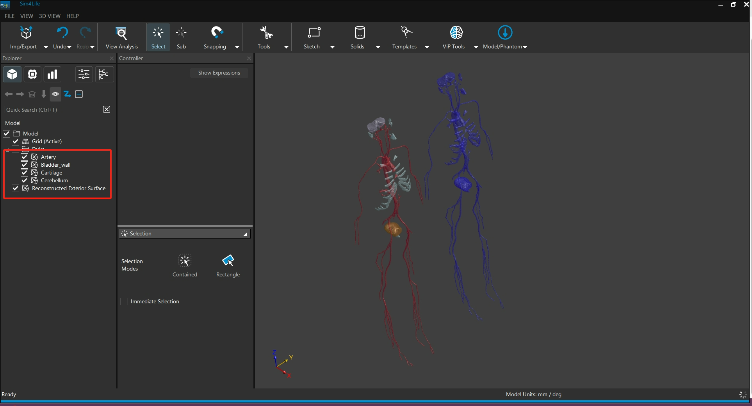Viewport: 752px width, 406px height.
Task: Open the 3D VIEW menu
Action: pos(50,16)
